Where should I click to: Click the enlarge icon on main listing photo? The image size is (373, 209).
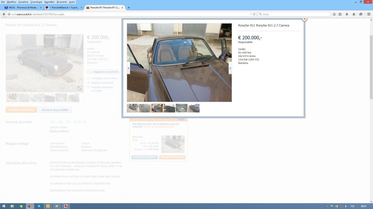coord(79,88)
